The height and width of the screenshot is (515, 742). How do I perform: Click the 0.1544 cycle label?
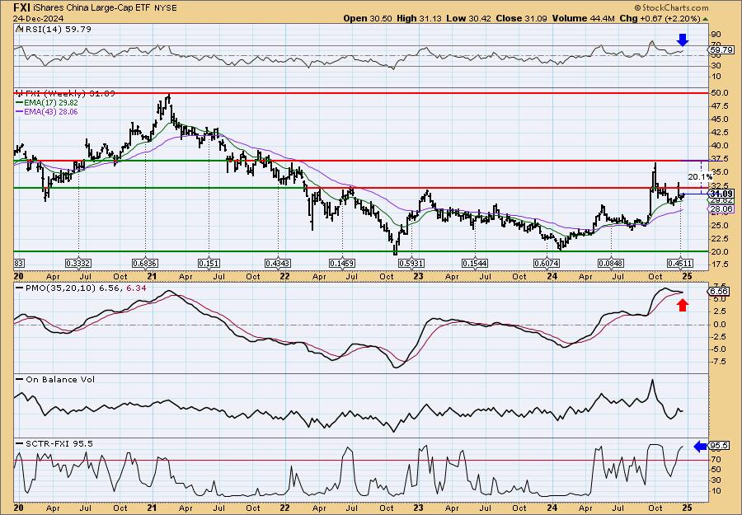point(475,263)
